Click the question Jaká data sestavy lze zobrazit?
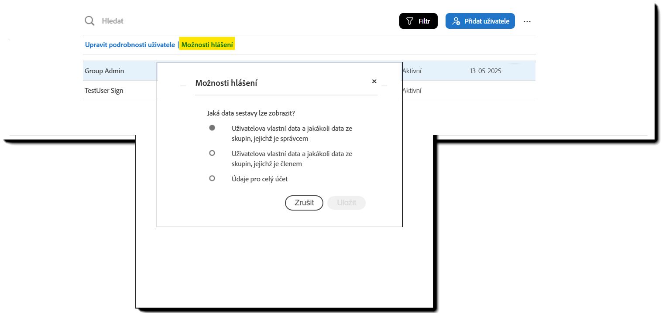 pyautogui.click(x=251, y=113)
